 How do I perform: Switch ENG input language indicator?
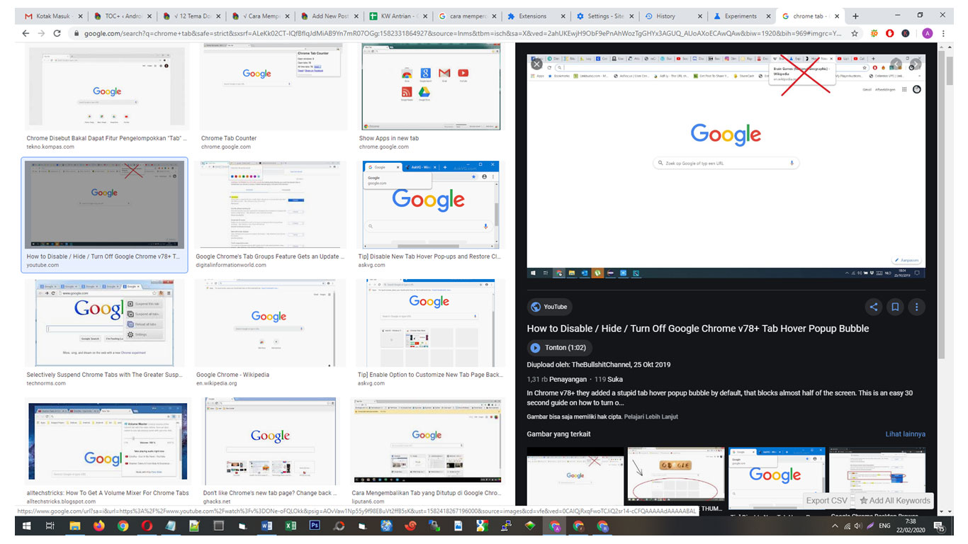click(x=884, y=527)
